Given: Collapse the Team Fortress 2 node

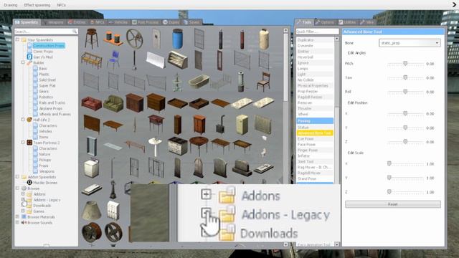Looking at the screenshot, I should pos(23,143).
